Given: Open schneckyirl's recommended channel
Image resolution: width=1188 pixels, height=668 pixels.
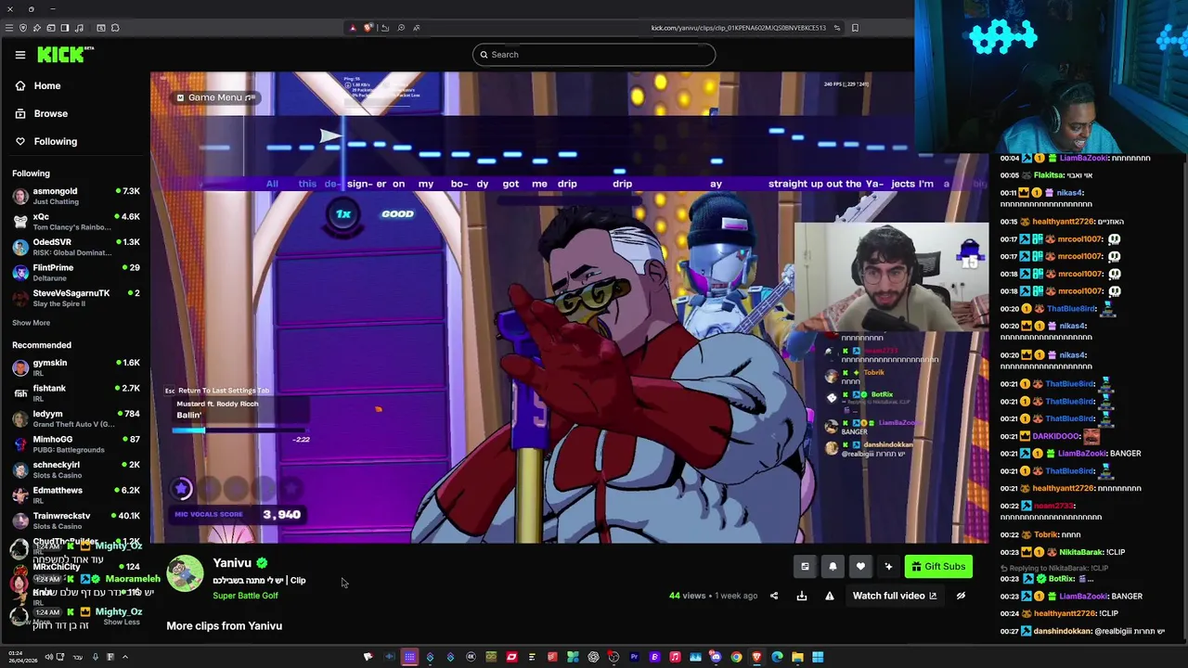Looking at the screenshot, I should click(75, 469).
